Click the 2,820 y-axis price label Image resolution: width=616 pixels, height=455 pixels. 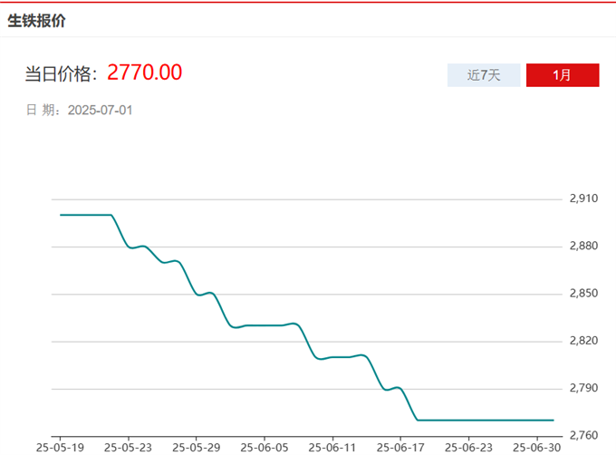pos(582,341)
